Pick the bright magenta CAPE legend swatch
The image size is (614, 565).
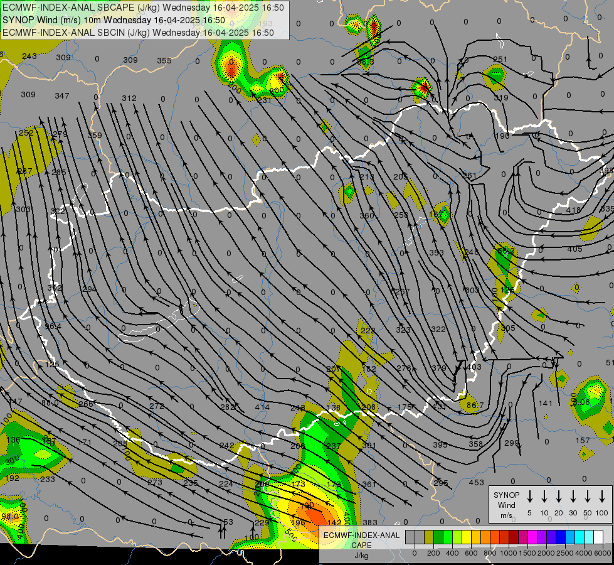pos(533,537)
